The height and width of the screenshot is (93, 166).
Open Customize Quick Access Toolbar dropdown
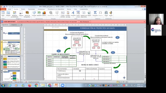(12, 6)
